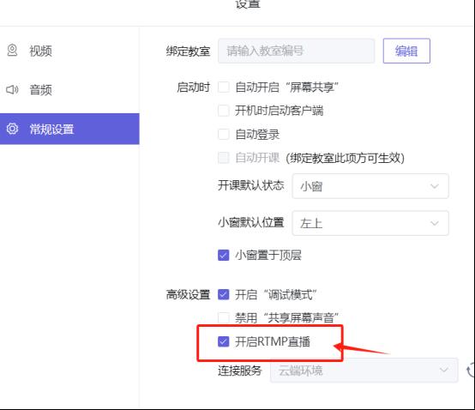Click the 绑定教室 classroom number input field
Image resolution: width=475 pixels, height=410 pixels.
pyautogui.click(x=296, y=51)
